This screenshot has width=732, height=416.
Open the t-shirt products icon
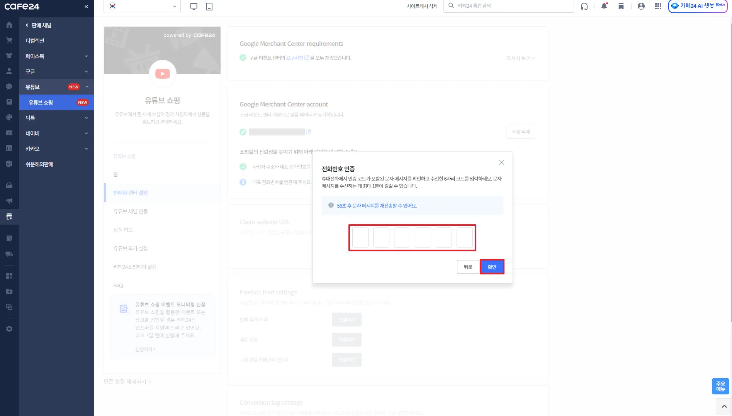9,56
